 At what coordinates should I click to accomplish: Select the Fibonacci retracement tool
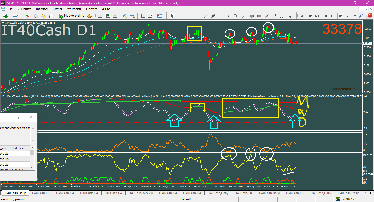[221, 16]
